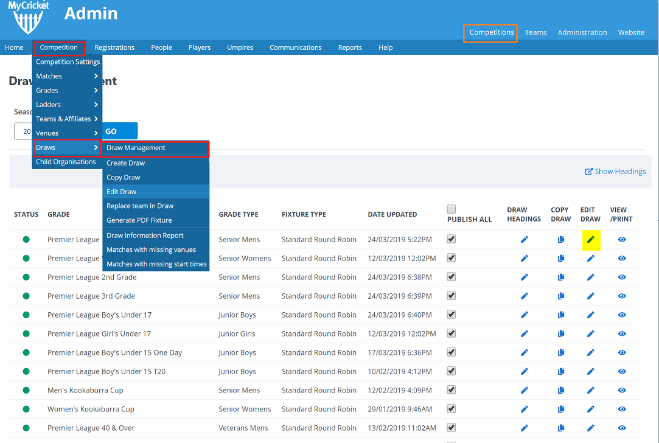Screen dimensions: 659x443
Task: Edit draw headings for Women's Kookaburra Cup
Action: click(524, 410)
